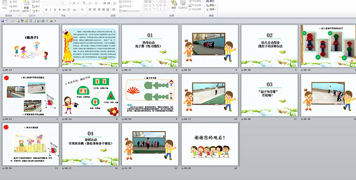
Task: Click the Cut scissors icon
Action: click(x=10, y=1)
